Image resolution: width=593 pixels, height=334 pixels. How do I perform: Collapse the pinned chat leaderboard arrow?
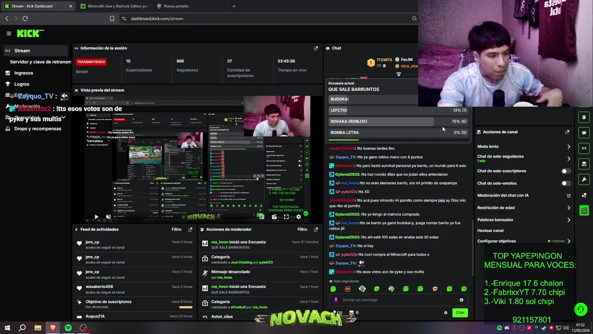pyautogui.click(x=398, y=74)
